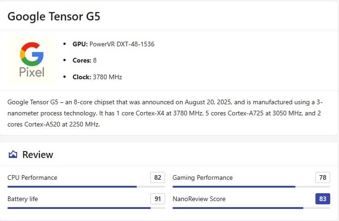Image resolution: width=339 pixels, height=221 pixels.
Task: Click the Clock 3780 MHz specification line
Action: (97, 77)
